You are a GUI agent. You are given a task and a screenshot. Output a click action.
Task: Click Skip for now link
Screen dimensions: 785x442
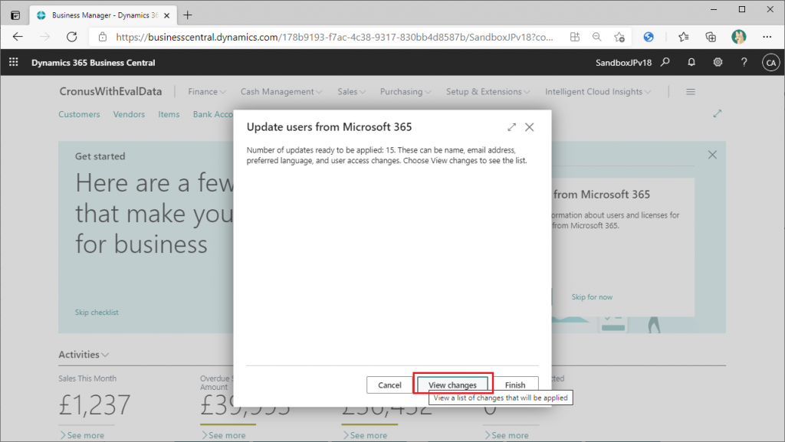click(x=592, y=297)
